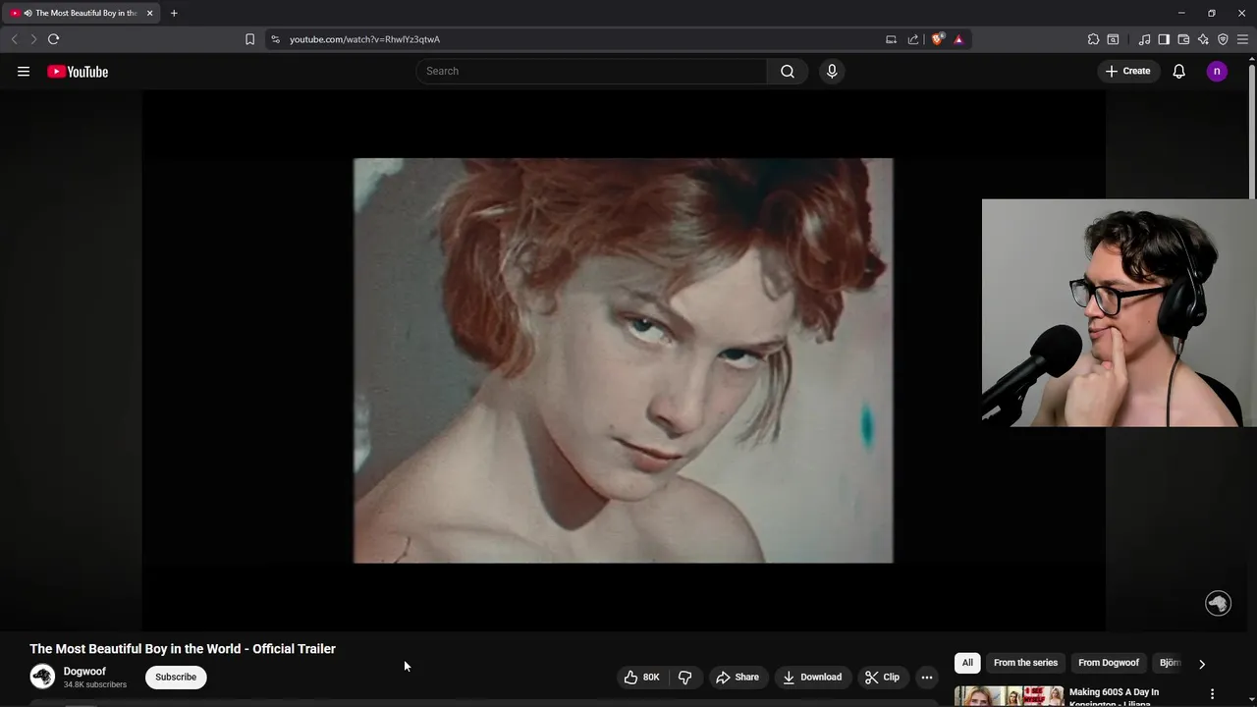Select the From Dogwoof chip

[1109, 663]
